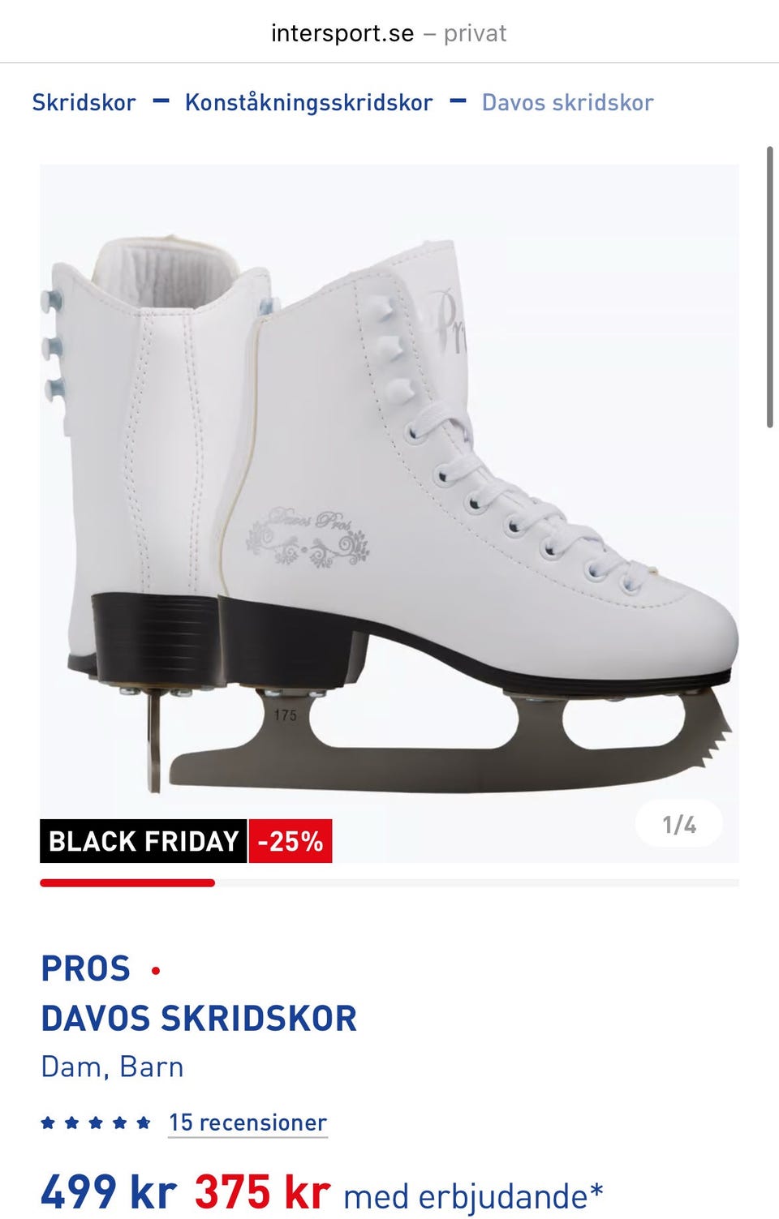This screenshot has height=1219, width=779.
Task: Select the Davos skridskor breadcrumb
Action: (567, 103)
